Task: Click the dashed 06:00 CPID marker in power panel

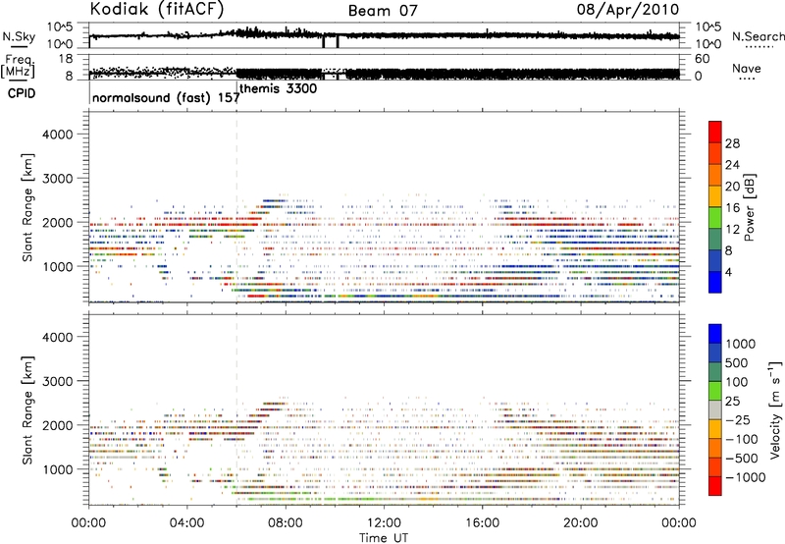Action: pos(236,207)
